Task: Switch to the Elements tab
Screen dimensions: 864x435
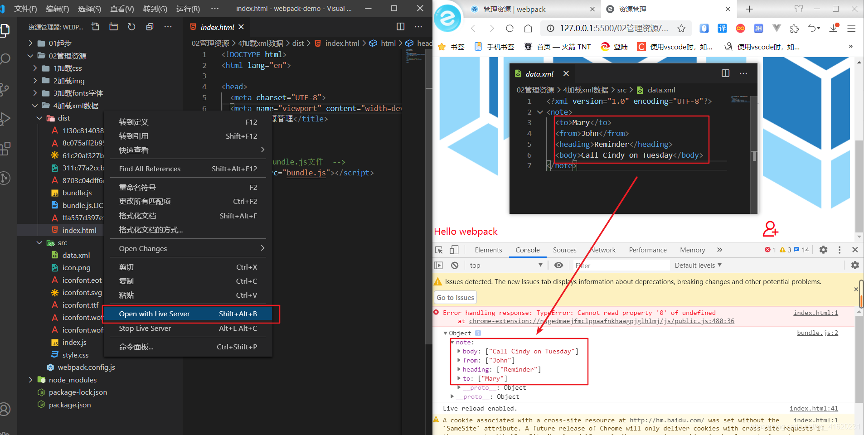Action: click(488, 250)
